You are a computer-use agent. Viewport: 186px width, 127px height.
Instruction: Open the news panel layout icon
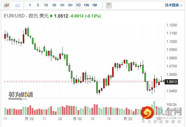(108, 5)
